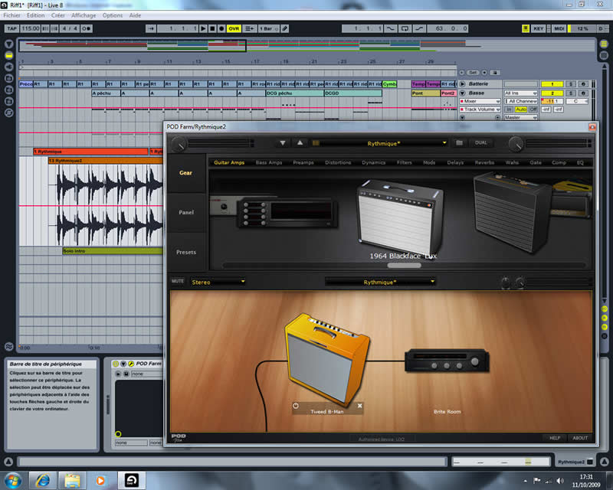The width and height of the screenshot is (613, 490).
Task: Arm the transport Record button
Action: click(221, 28)
